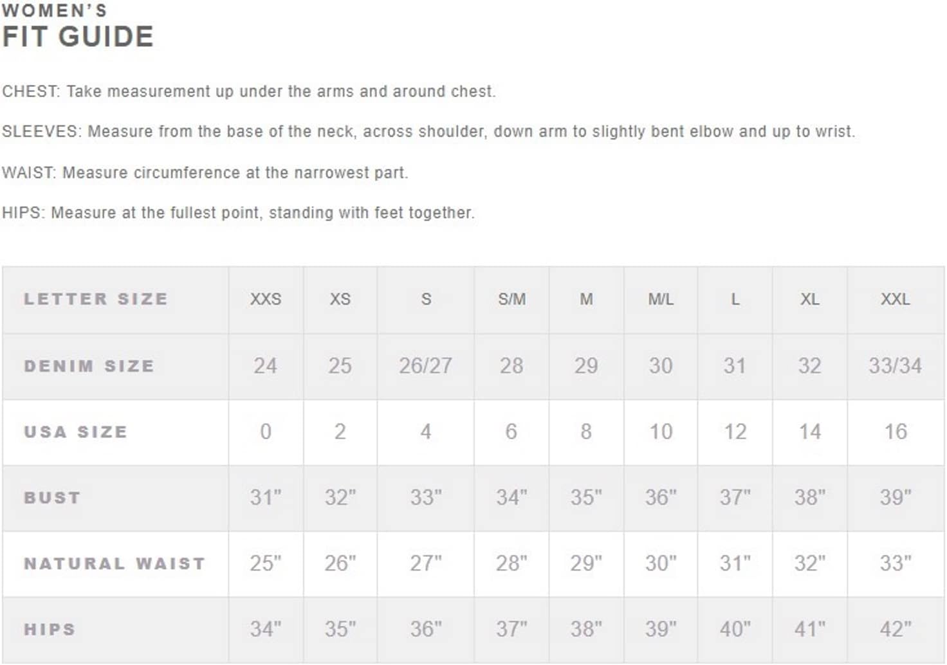This screenshot has width=947, height=665.
Task: Select the 39" bust measurement cell
Action: (x=895, y=498)
